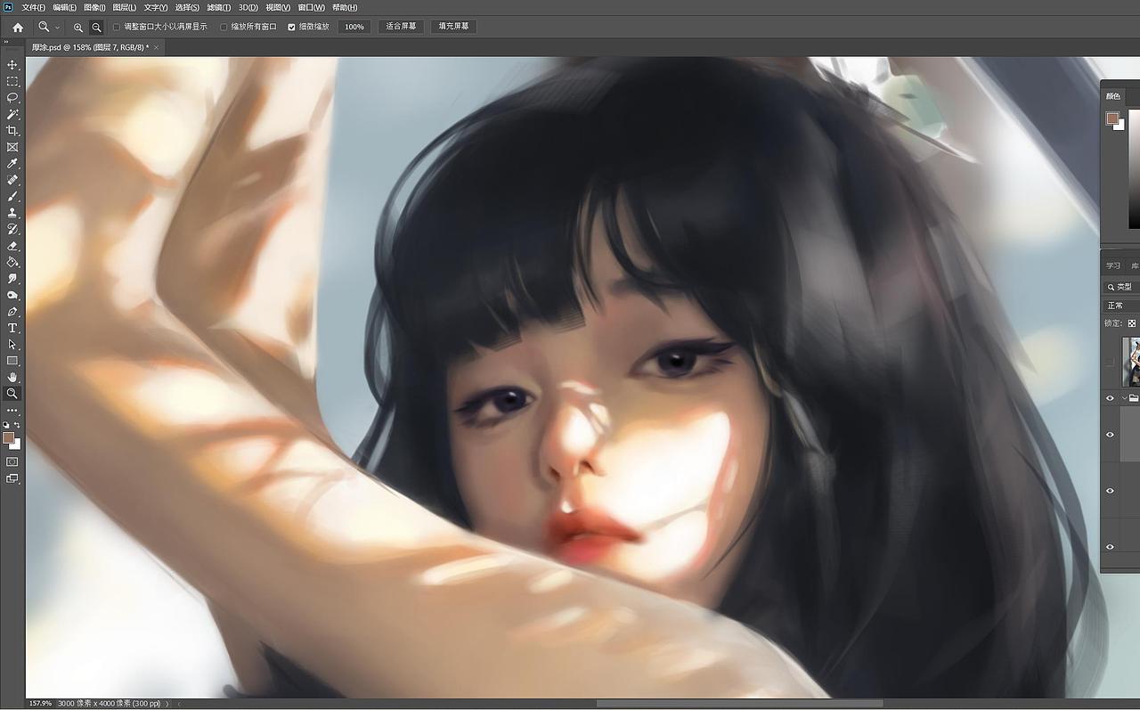
Task: Click Color panel foreground swatch
Action: point(1112,118)
